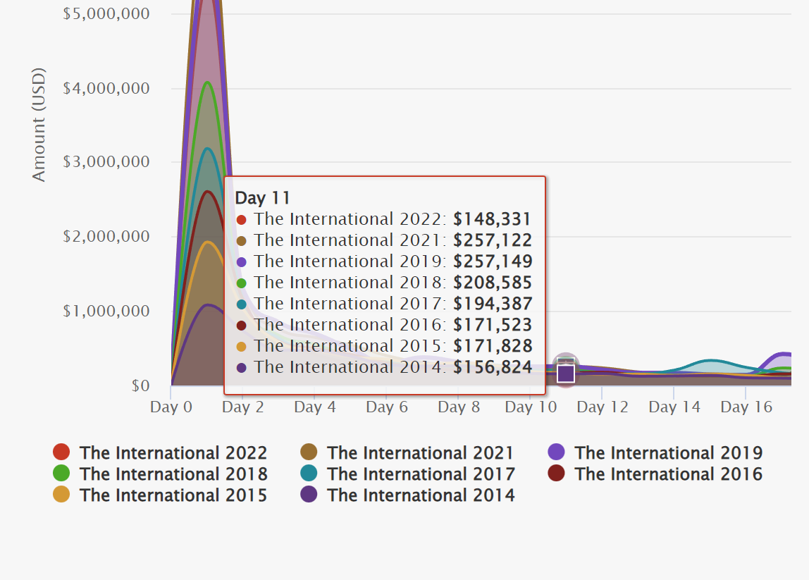809x580 pixels.
Task: Click tooltip value "$171,828" for 2015
Action: (x=493, y=346)
